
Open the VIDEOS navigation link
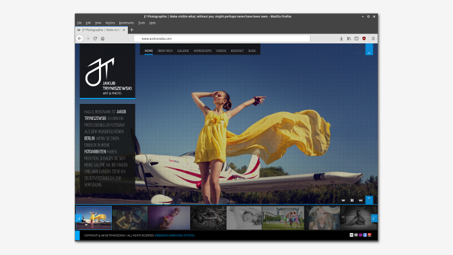pyautogui.click(x=221, y=51)
